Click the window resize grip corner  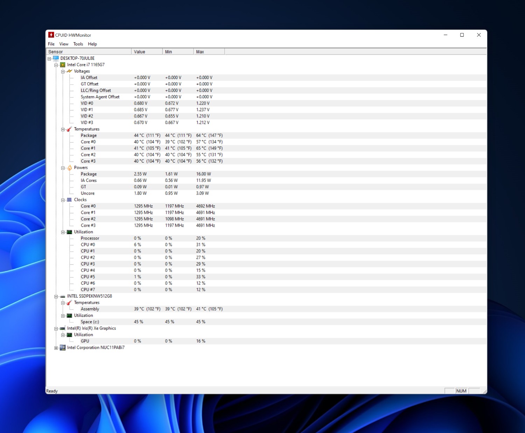pos(484,391)
